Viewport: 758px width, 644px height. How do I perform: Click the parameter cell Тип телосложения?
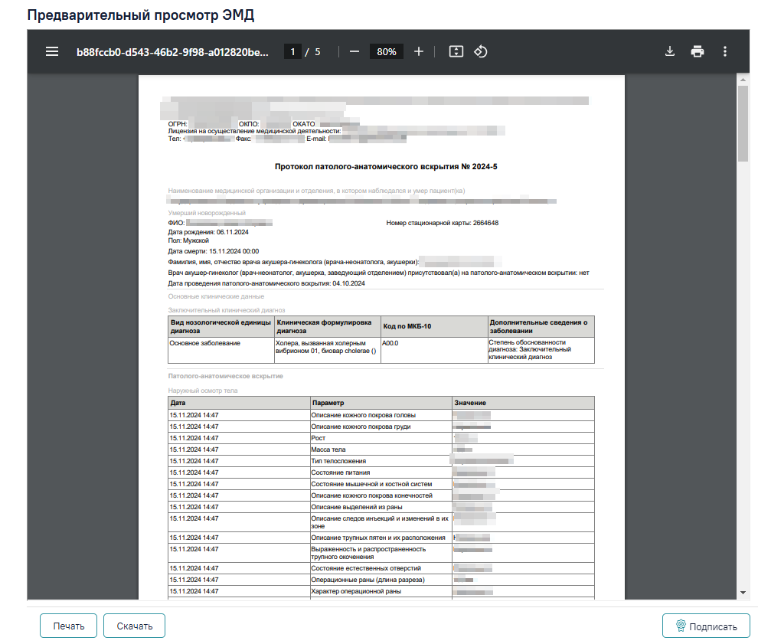coord(381,461)
